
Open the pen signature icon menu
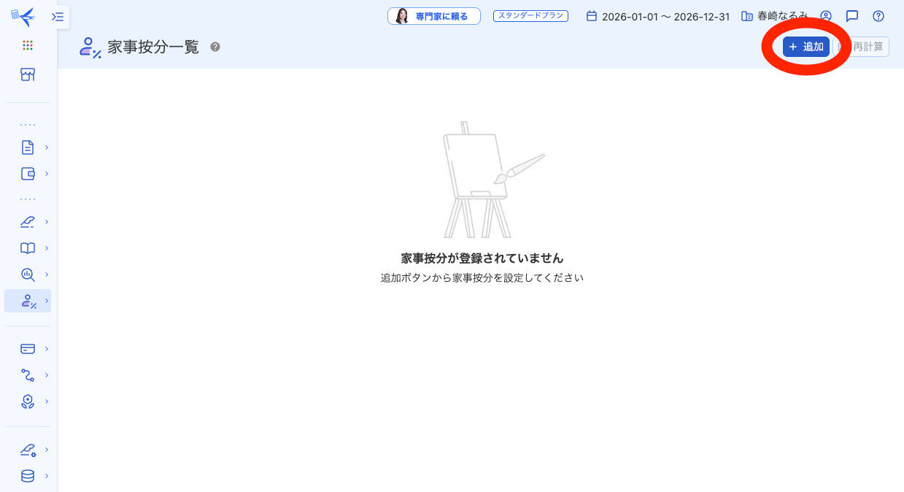point(28,222)
